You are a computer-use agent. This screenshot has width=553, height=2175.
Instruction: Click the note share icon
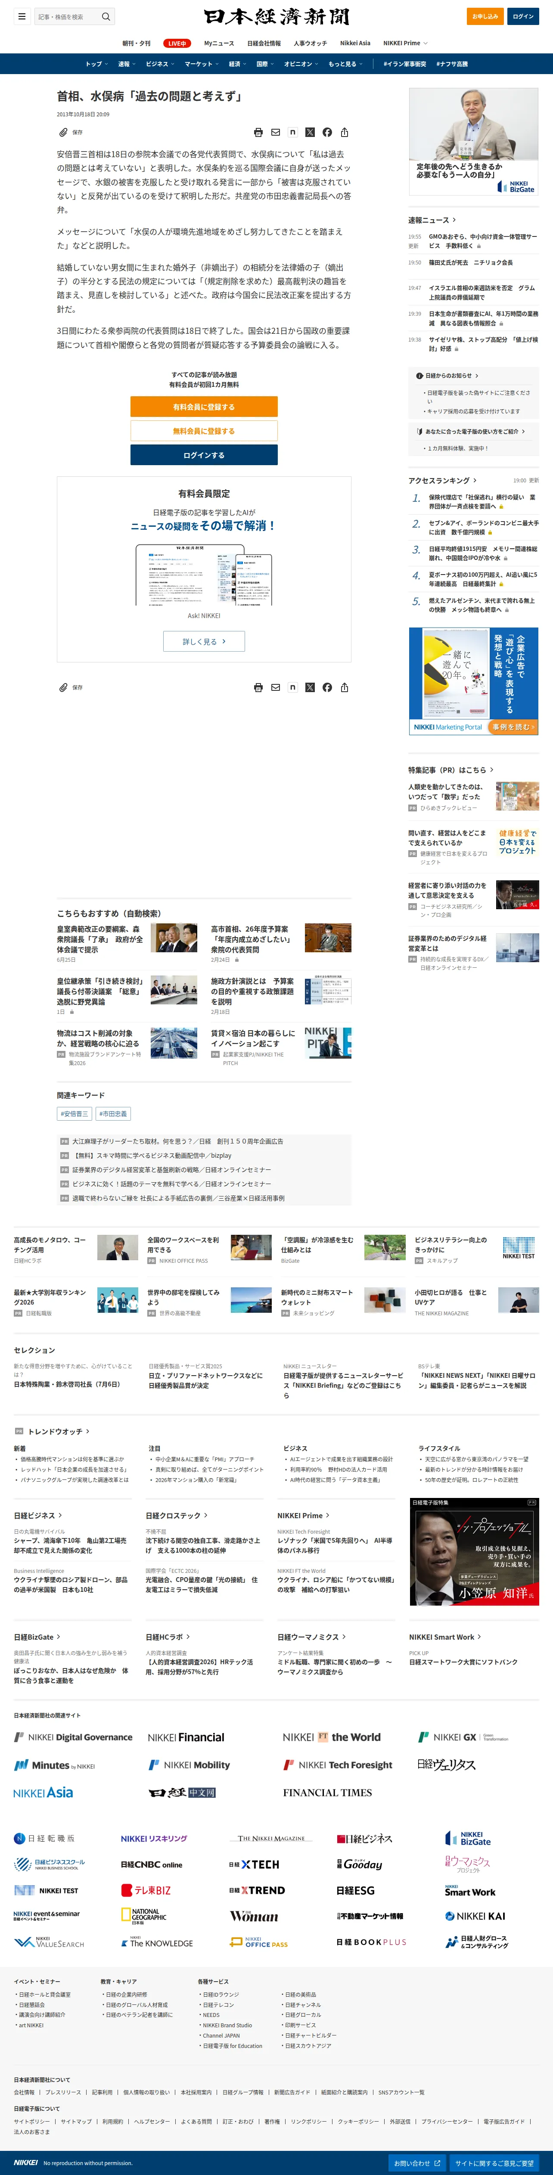click(x=292, y=133)
